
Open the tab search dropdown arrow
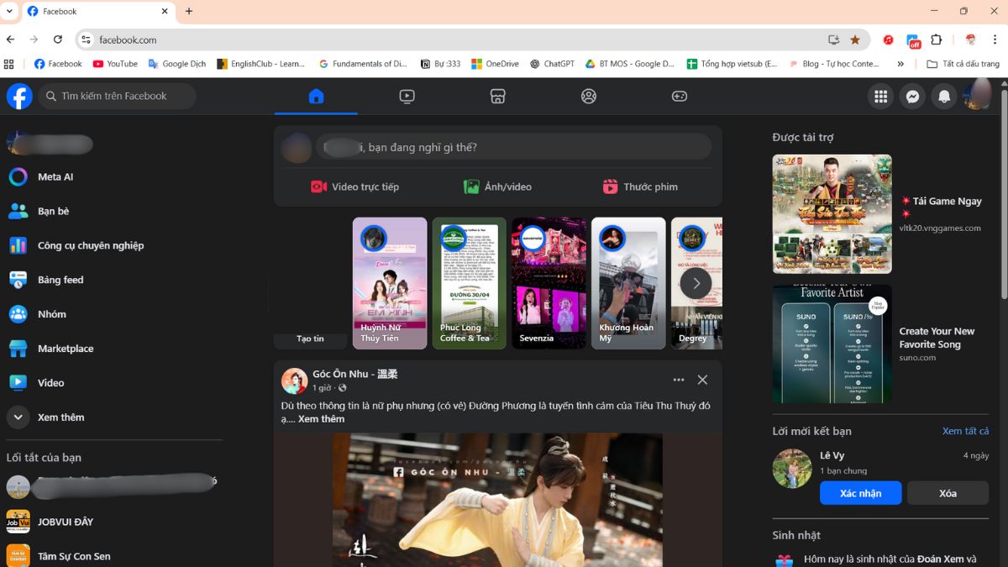point(9,12)
